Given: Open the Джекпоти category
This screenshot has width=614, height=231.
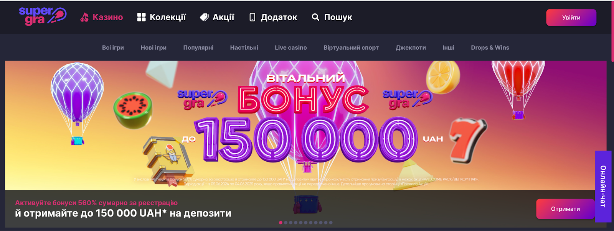Looking at the screenshot, I should coord(411,48).
